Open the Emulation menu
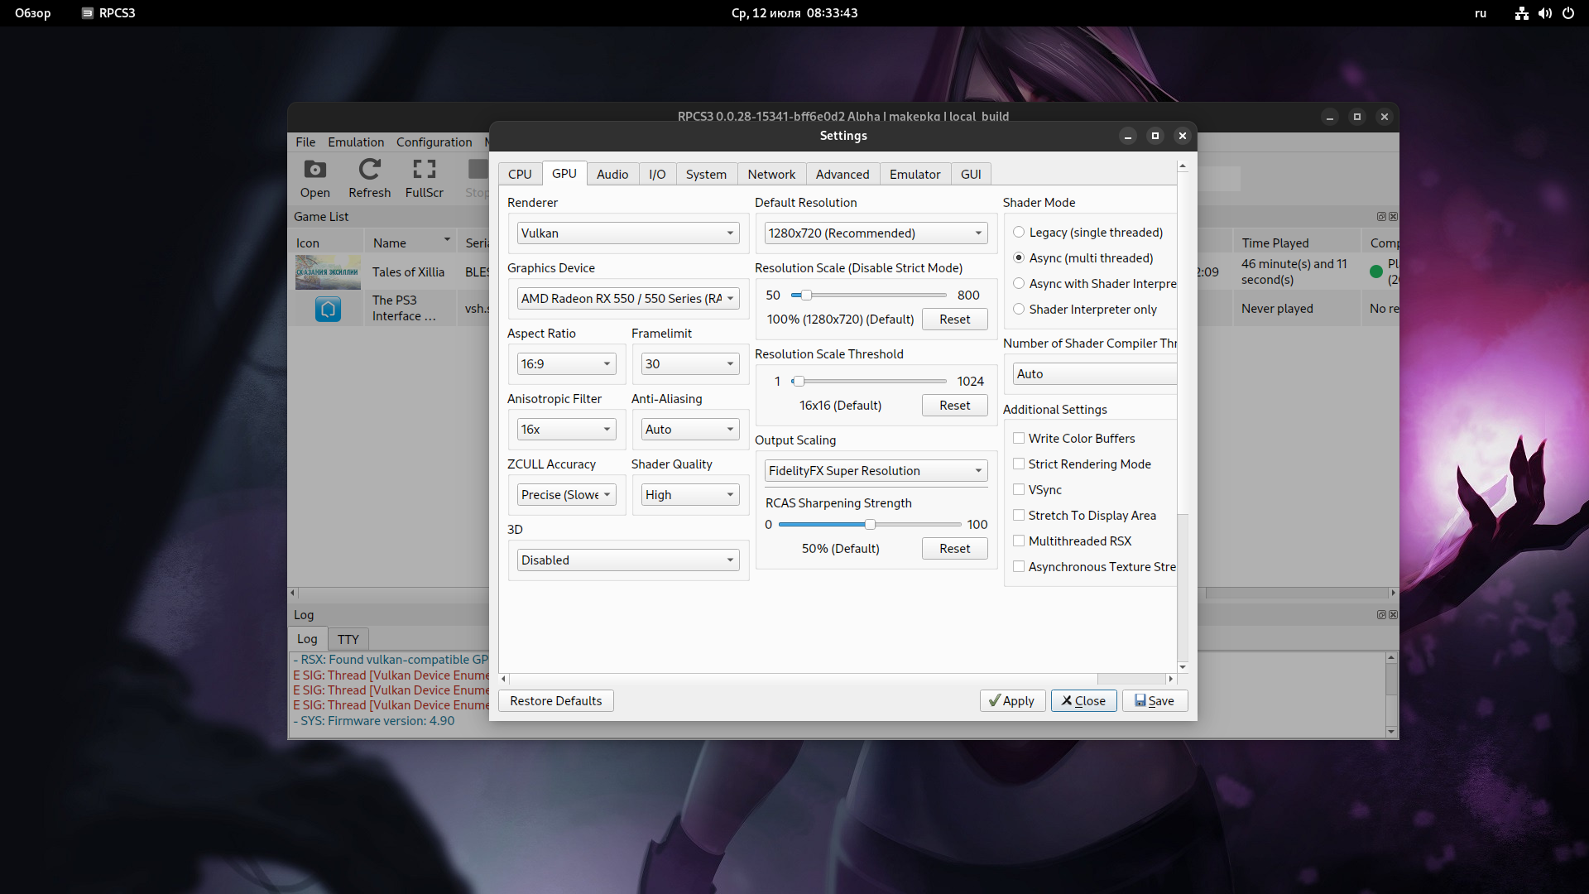The height and width of the screenshot is (894, 1589). pyautogui.click(x=355, y=142)
